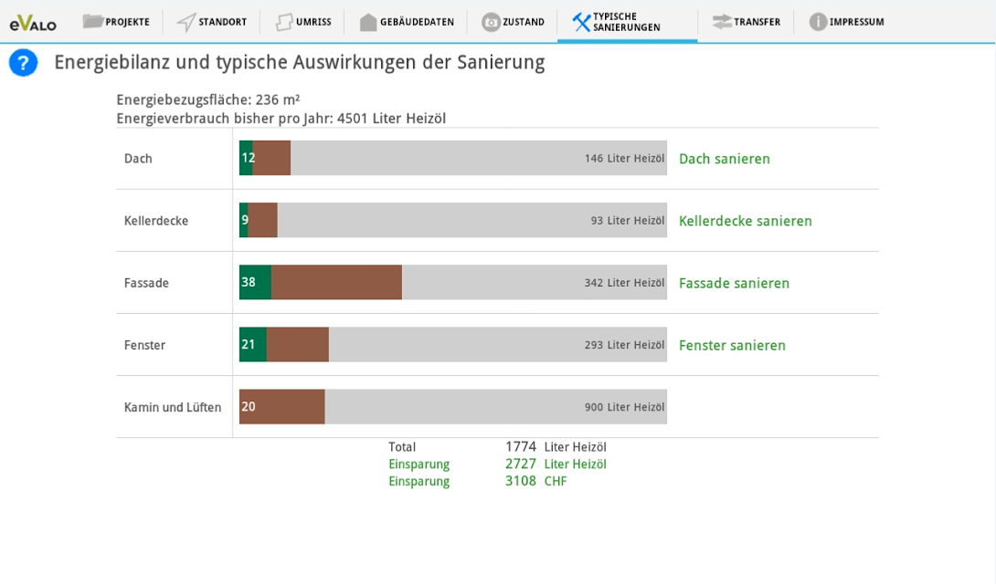Click the eValo logo

[33, 24]
